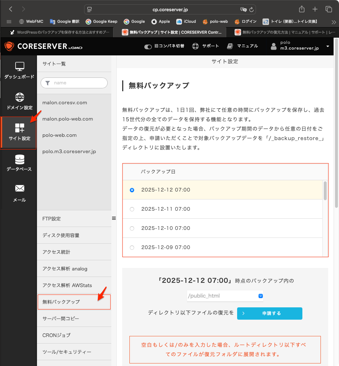The height and width of the screenshot is (366, 339).
Task: Open Domain Settings (ドメイン設定) globe icon
Action: click(x=20, y=97)
